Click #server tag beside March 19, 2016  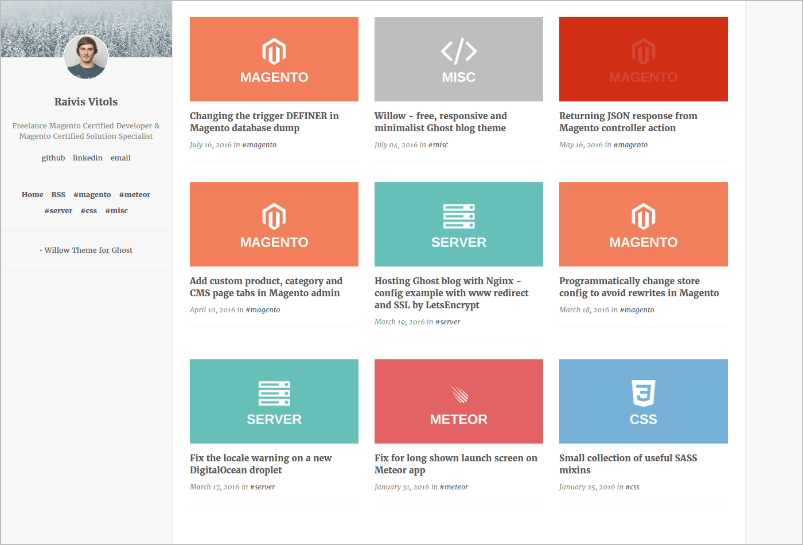pos(447,322)
